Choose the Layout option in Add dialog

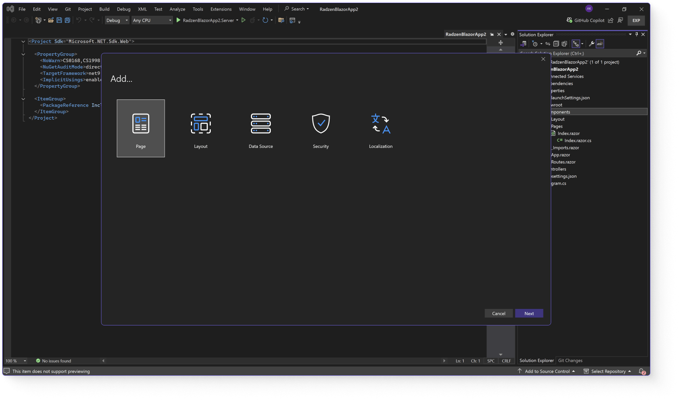click(x=201, y=128)
